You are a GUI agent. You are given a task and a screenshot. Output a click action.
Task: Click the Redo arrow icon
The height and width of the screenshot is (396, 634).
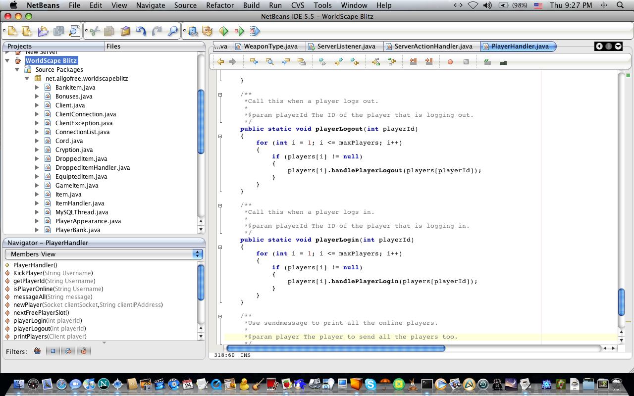click(157, 31)
